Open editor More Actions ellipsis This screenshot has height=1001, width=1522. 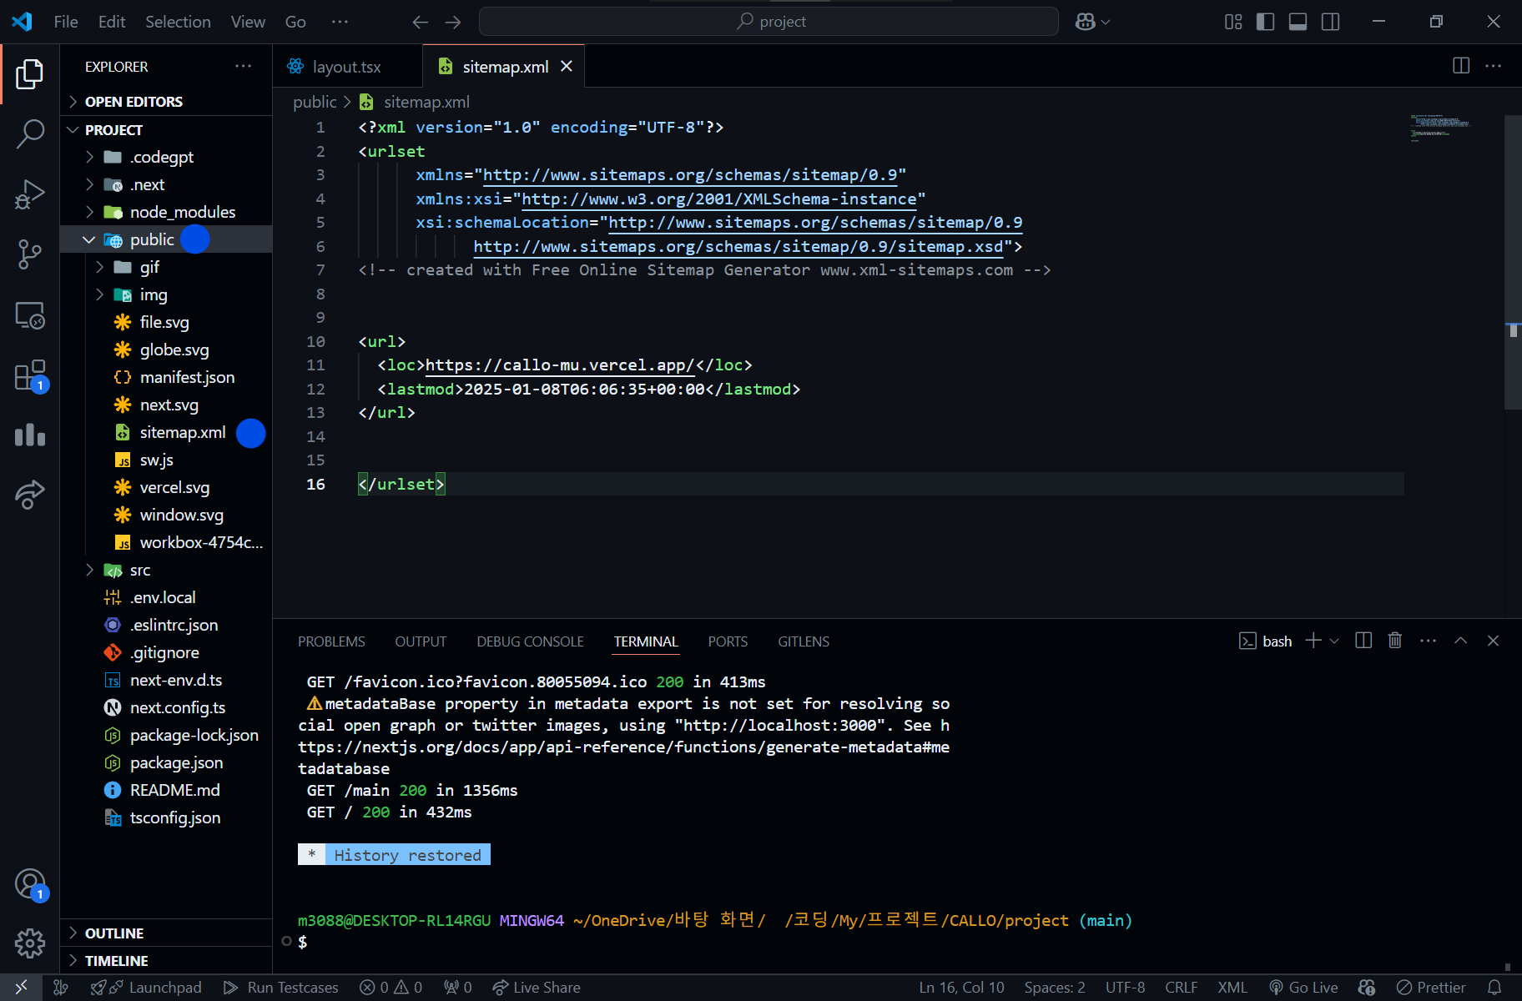coord(1494,66)
